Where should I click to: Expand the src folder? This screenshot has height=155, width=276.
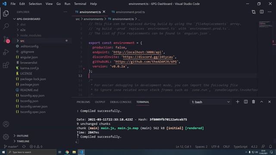[22, 41]
